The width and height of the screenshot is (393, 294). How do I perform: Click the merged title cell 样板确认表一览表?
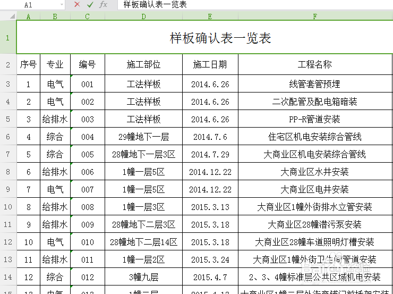point(204,38)
